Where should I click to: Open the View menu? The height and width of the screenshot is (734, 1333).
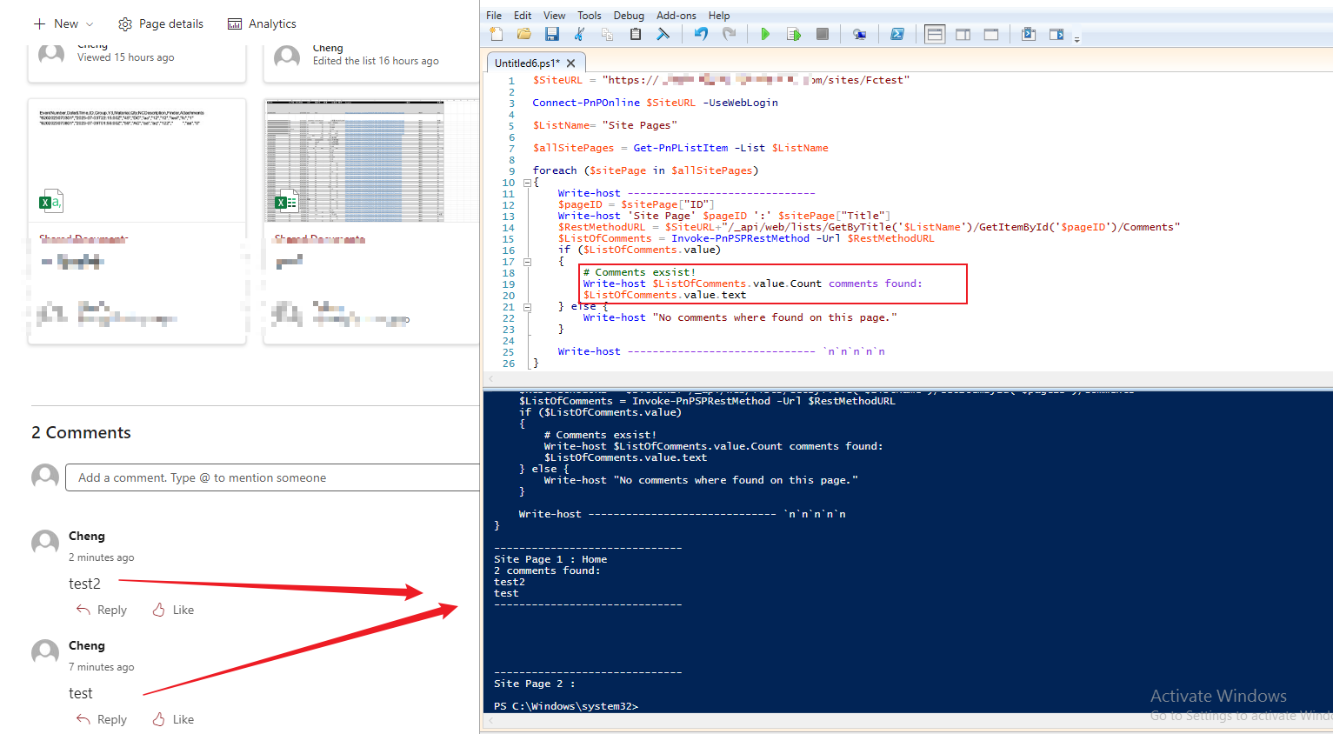[x=555, y=16]
